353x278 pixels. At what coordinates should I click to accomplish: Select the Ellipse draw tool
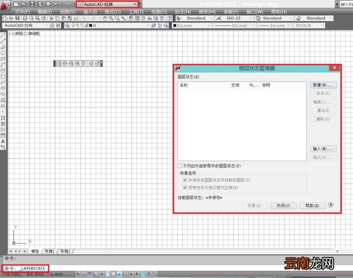(x=3, y=88)
